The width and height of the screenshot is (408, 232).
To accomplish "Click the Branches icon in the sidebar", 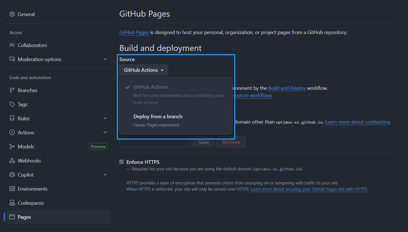I will click(12, 90).
